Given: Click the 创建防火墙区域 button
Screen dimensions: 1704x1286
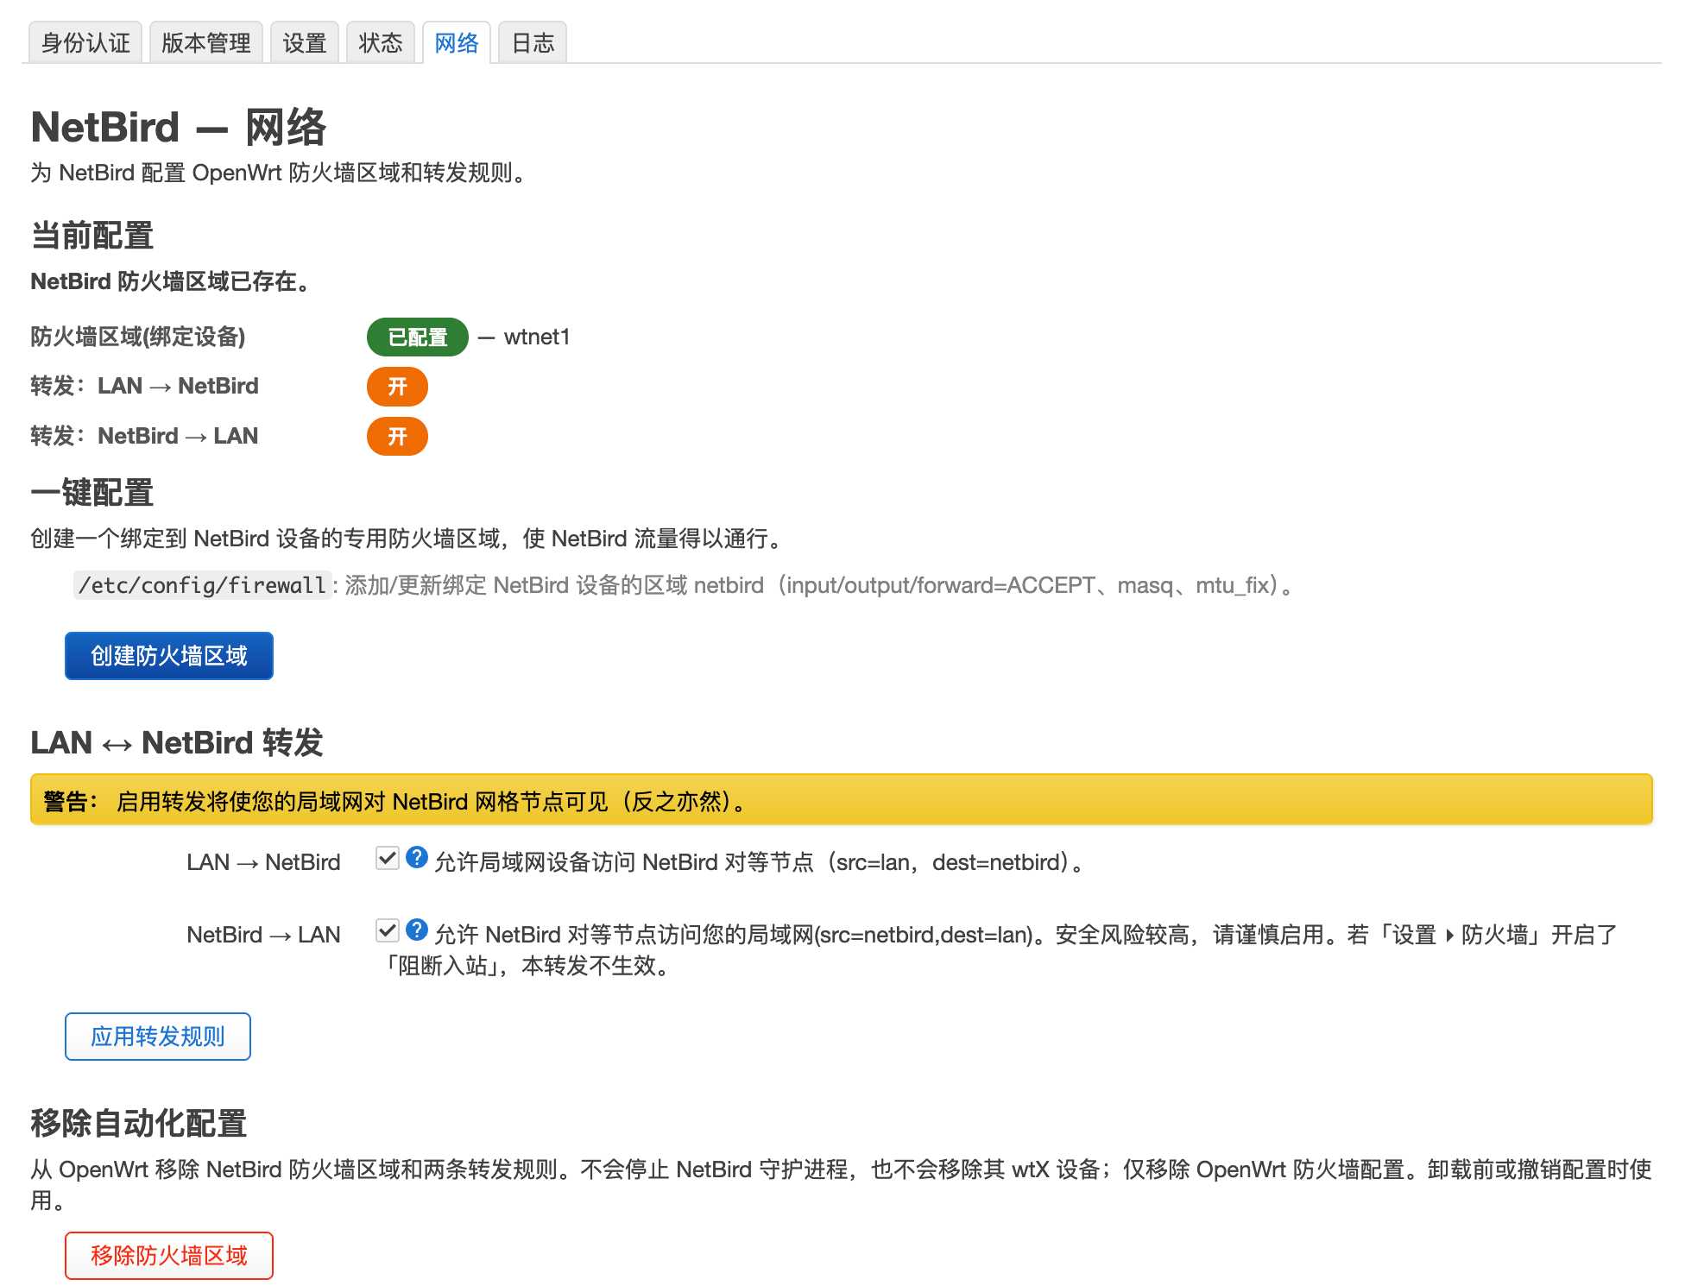Looking at the screenshot, I should [x=169, y=656].
